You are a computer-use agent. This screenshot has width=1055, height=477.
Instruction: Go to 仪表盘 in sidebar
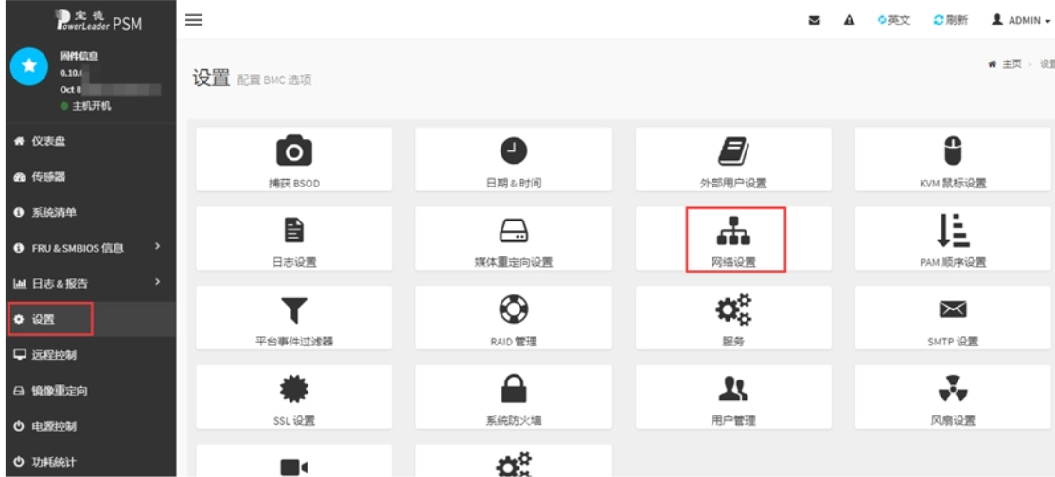tap(91, 141)
